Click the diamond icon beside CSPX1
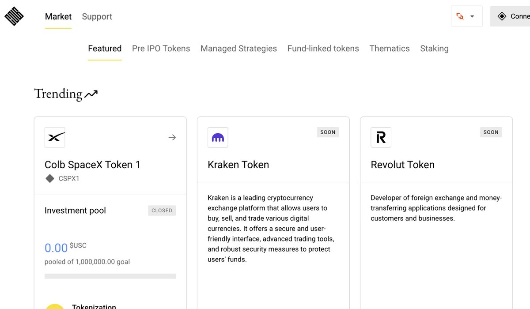This screenshot has width=530, height=309. click(50, 179)
